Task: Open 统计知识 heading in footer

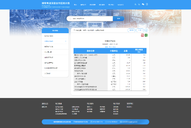Action: pyautogui.click(x=116, y=103)
